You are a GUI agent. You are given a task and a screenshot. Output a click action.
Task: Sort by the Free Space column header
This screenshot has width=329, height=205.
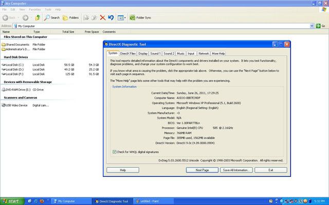click(88, 32)
